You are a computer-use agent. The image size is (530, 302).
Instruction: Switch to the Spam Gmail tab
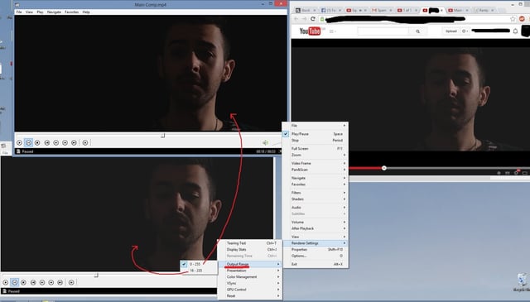(381, 11)
